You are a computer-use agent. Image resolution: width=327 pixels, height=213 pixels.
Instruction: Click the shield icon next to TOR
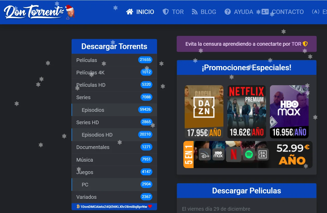coord(166,12)
